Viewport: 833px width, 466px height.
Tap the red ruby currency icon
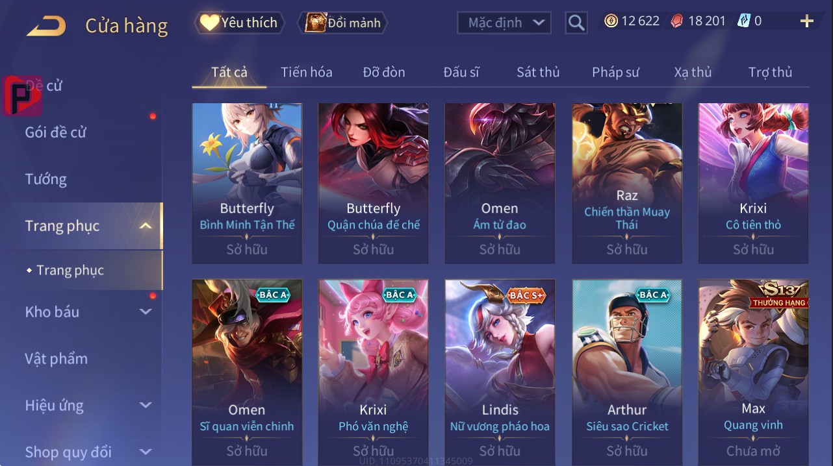(677, 21)
